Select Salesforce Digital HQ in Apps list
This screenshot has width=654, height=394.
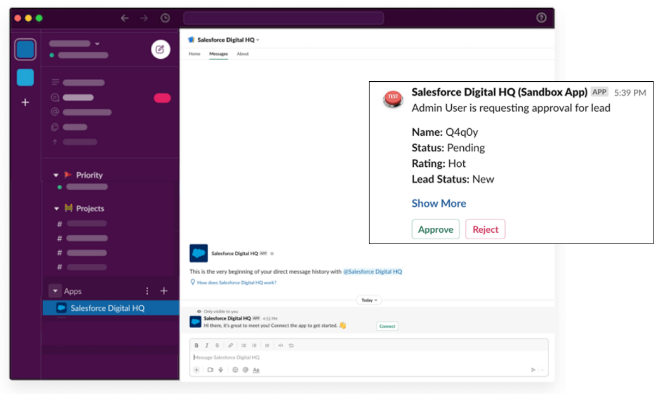coord(111,308)
